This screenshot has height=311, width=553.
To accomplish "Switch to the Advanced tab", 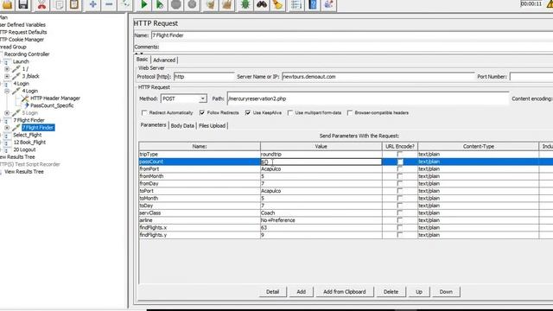I will pos(164,60).
